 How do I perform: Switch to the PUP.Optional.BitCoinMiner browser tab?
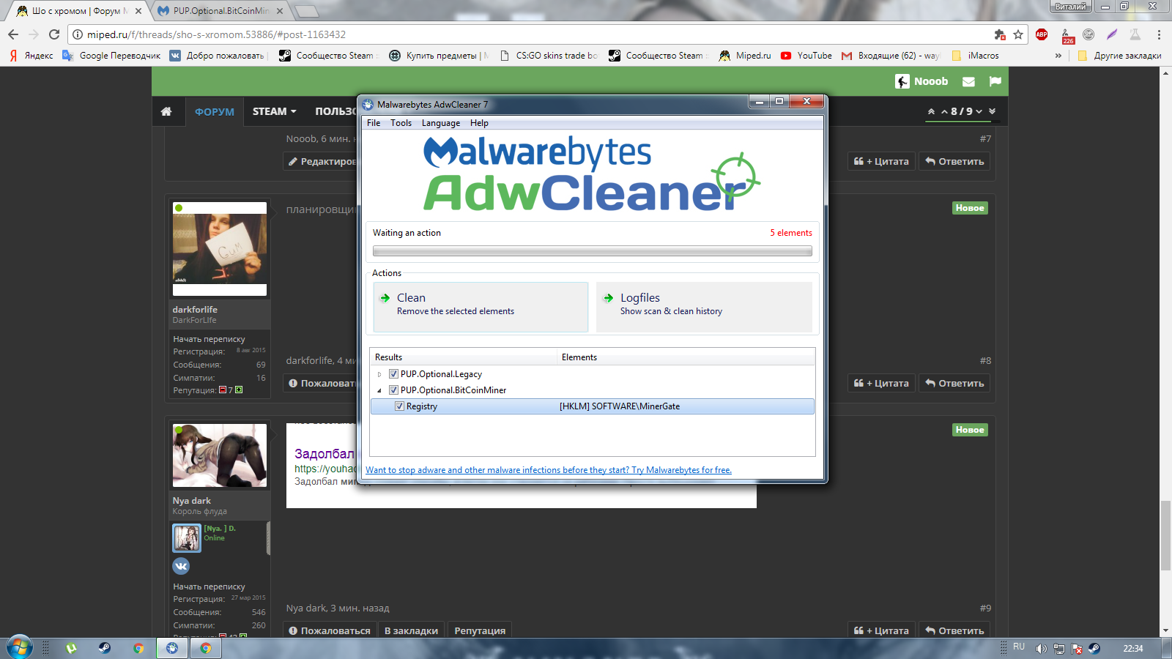click(x=220, y=11)
